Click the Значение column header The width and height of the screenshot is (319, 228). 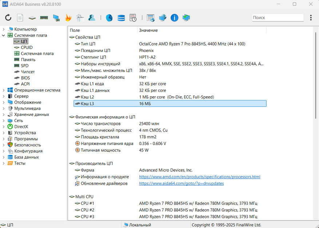202,30
